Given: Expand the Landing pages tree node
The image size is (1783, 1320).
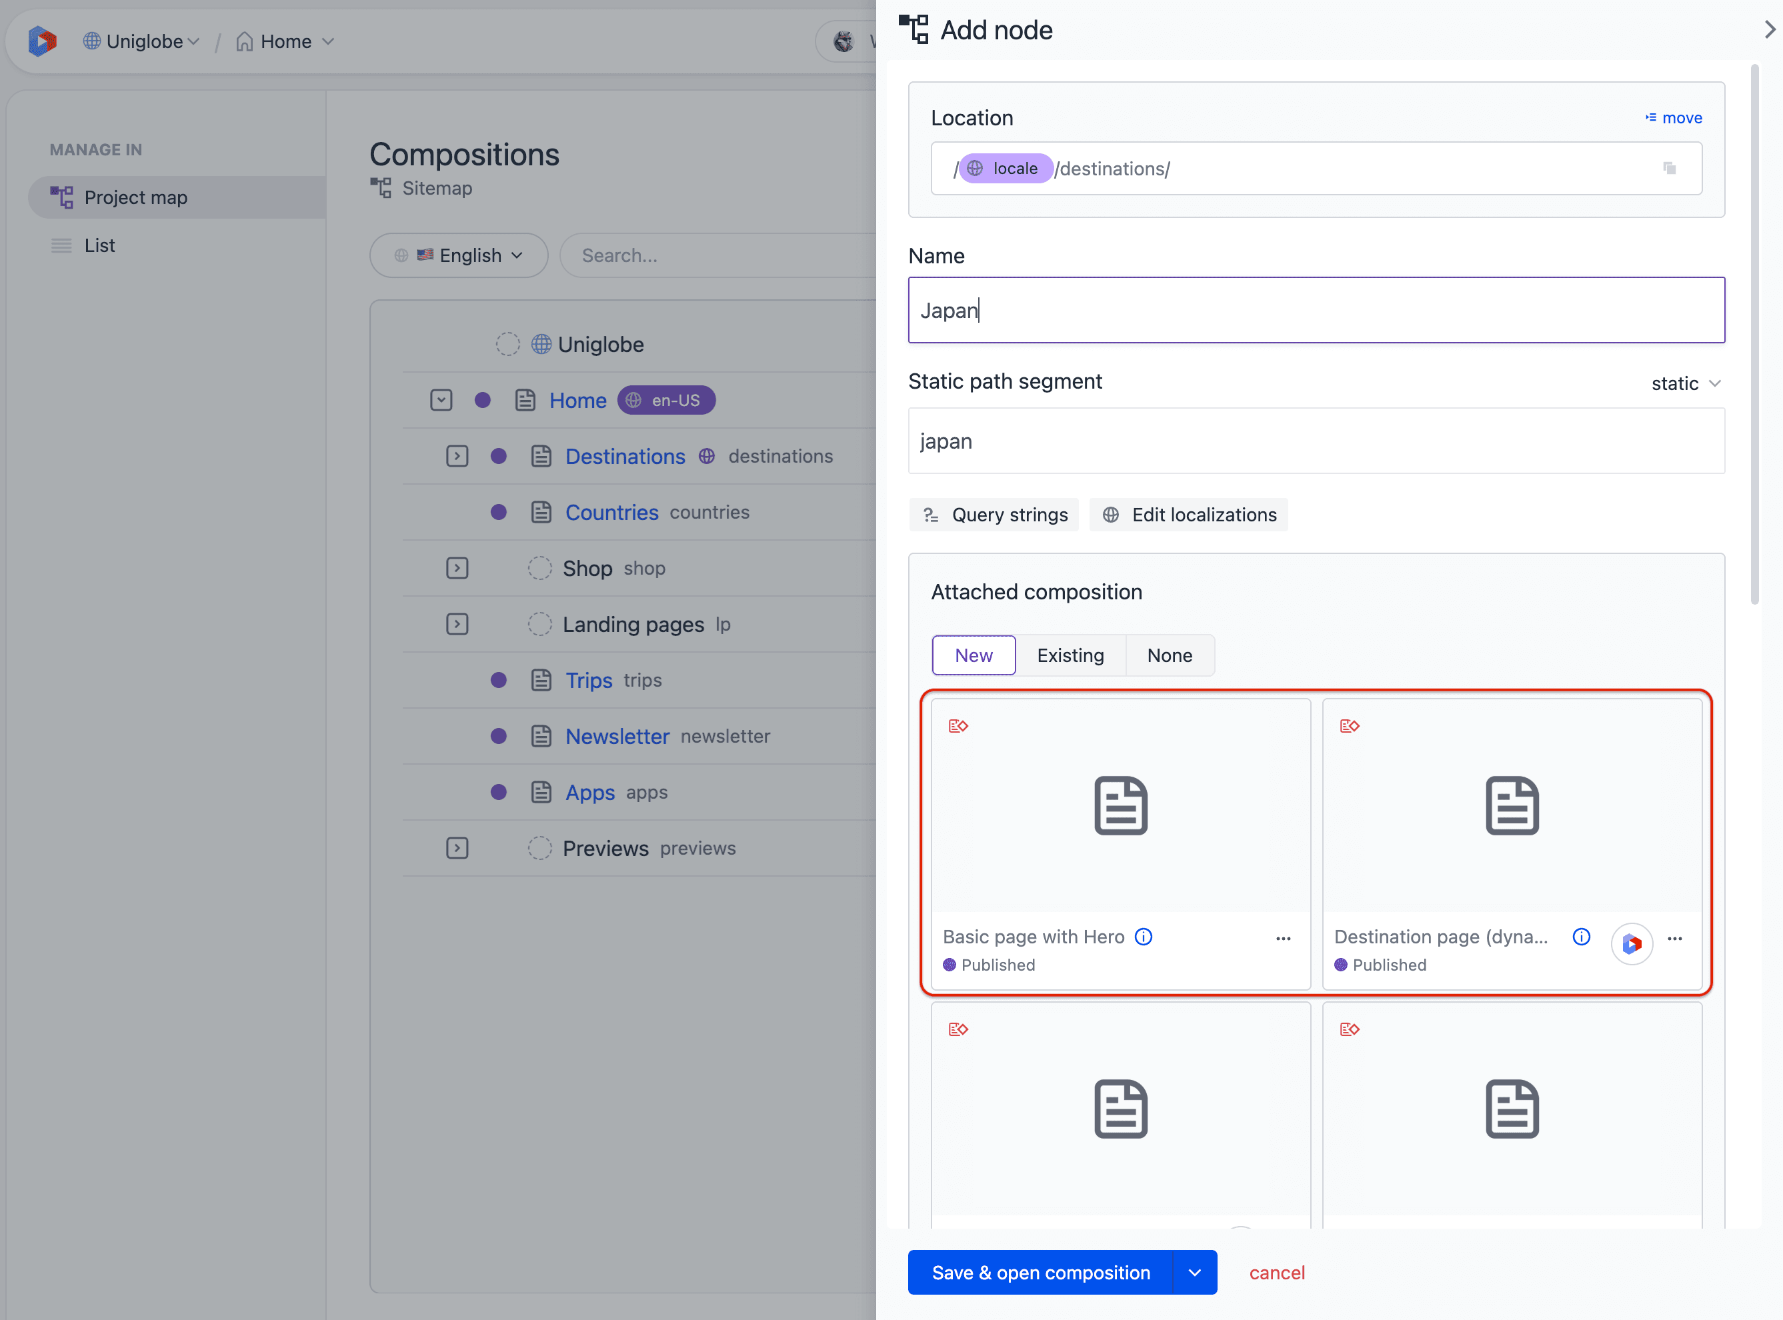Looking at the screenshot, I should tap(457, 624).
